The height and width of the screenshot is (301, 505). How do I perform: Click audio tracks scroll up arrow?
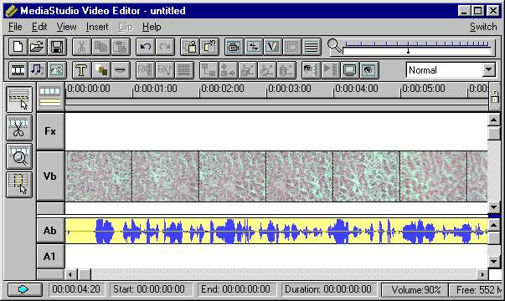pos(494,225)
